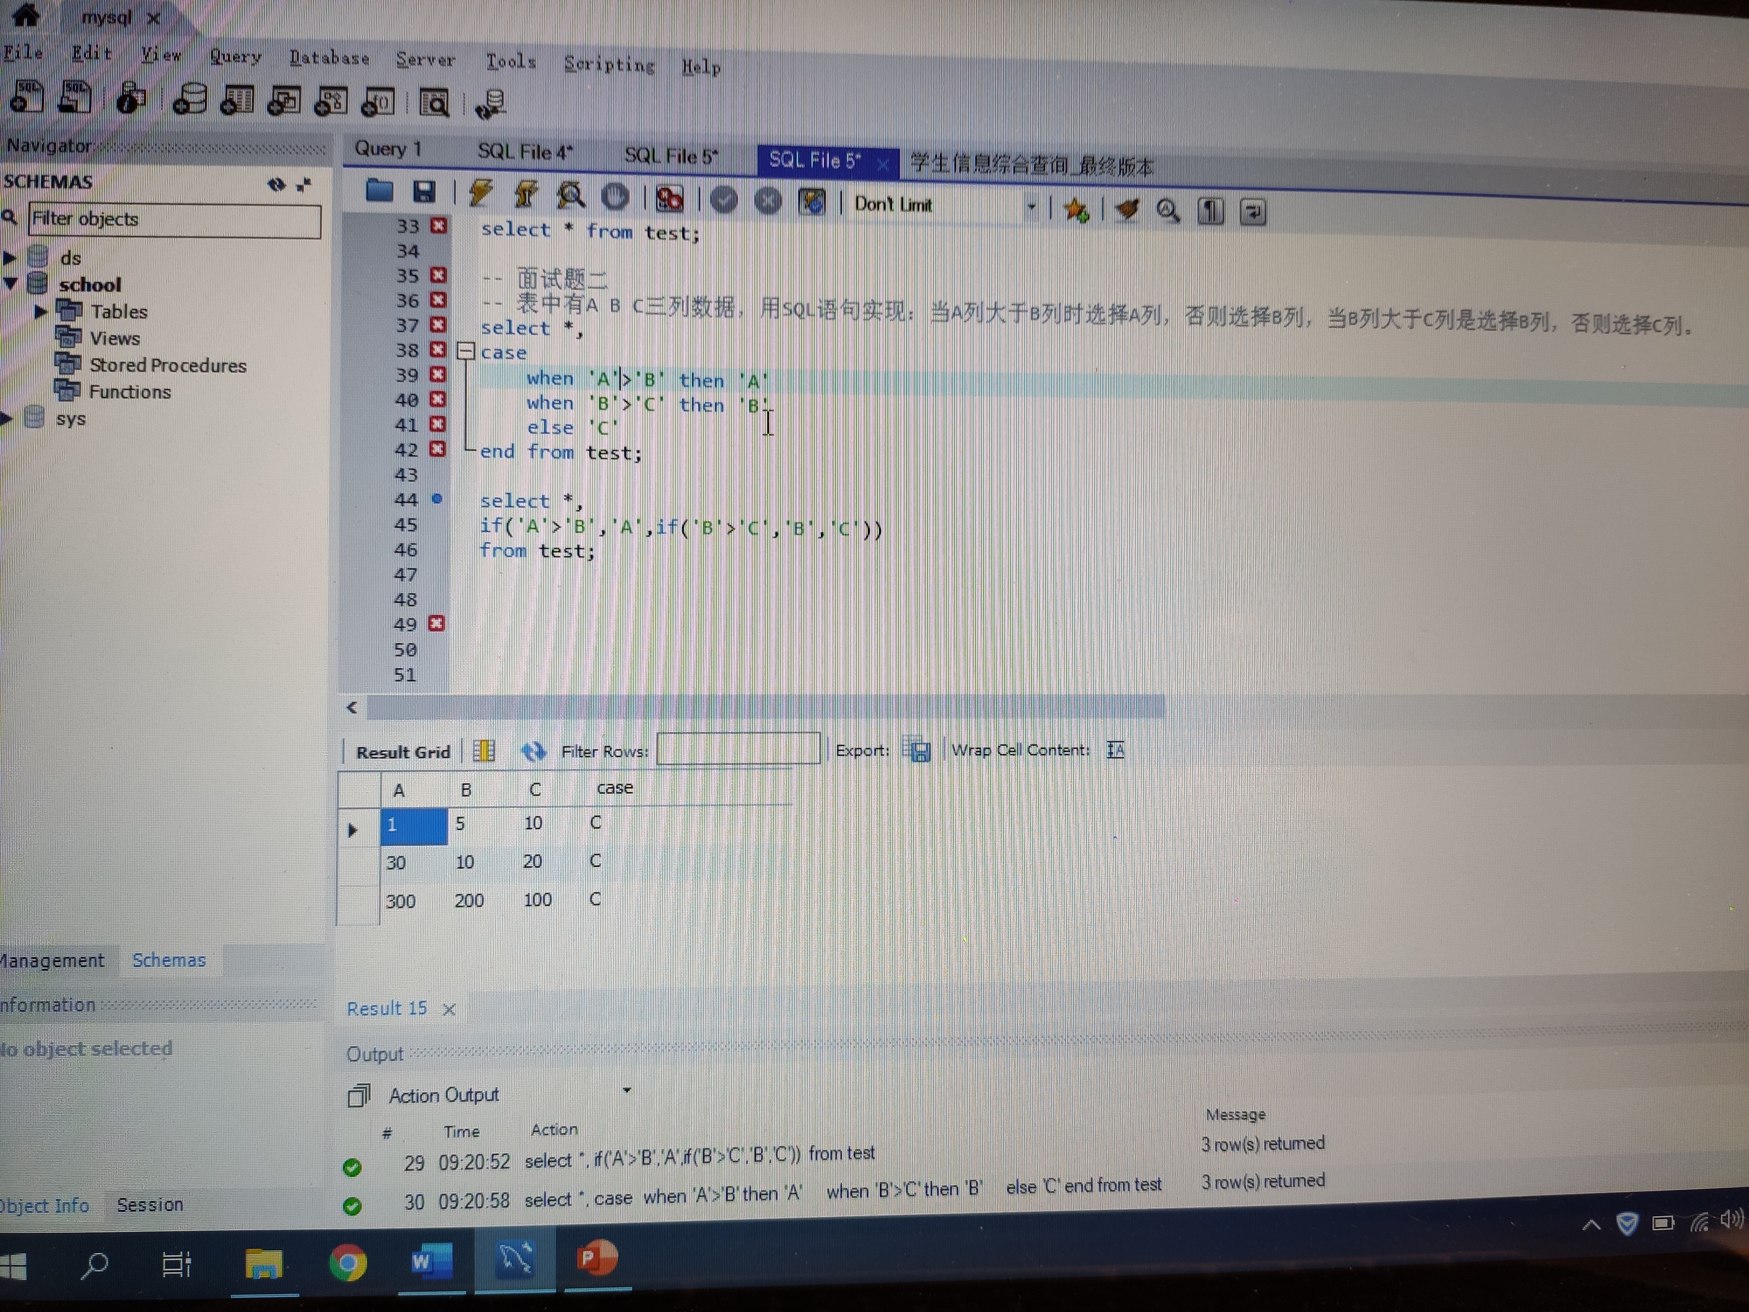The height and width of the screenshot is (1312, 1749).
Task: Switch to the Schemas navigator tab
Action: 168,960
